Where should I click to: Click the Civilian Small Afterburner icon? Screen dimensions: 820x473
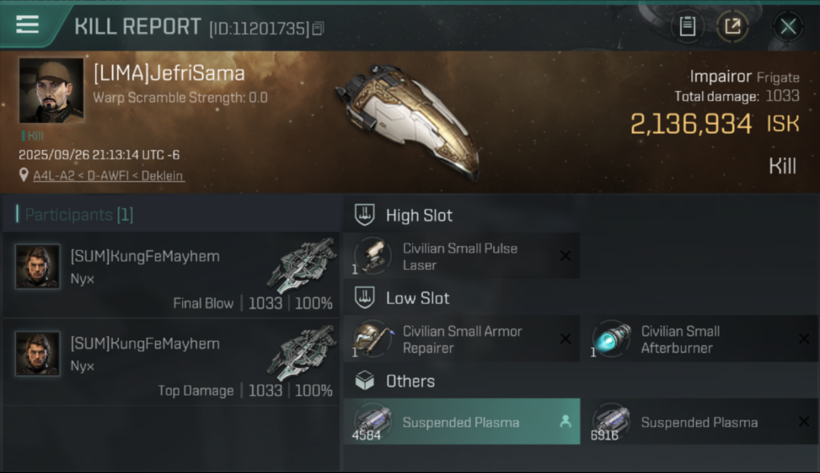[x=611, y=339]
